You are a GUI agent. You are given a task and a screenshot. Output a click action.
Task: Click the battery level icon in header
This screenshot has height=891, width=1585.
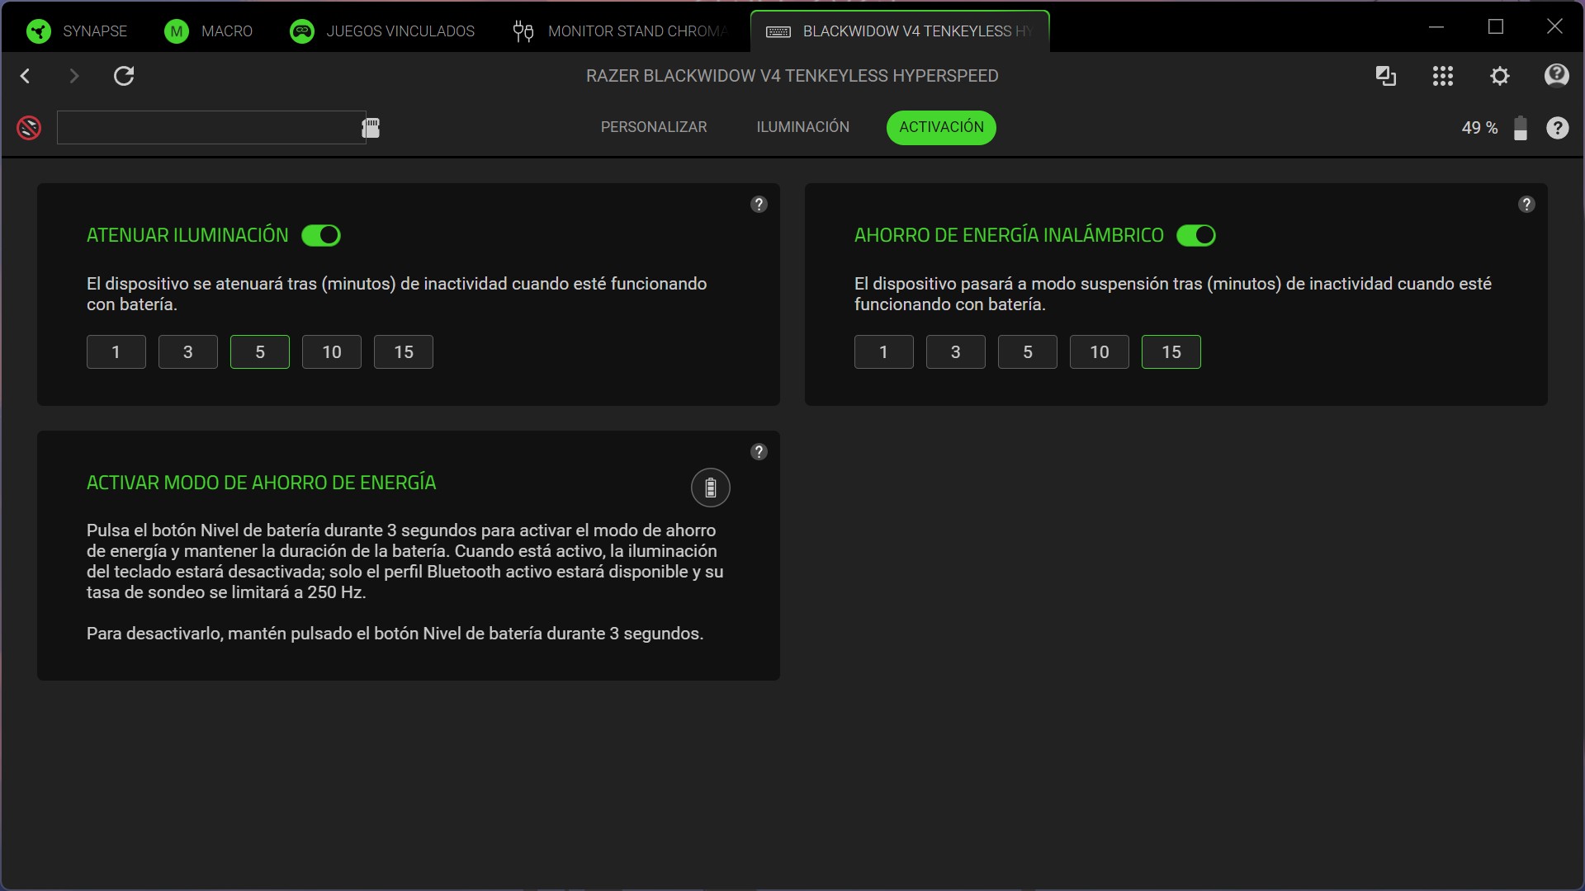1521,128
